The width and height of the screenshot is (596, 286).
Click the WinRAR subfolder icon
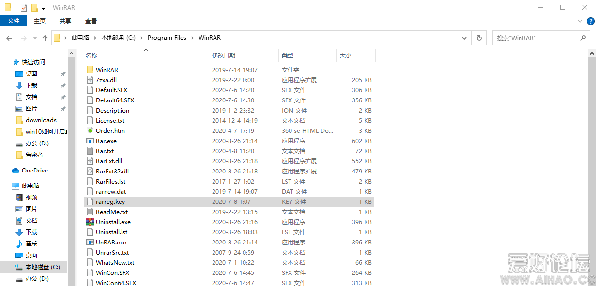point(90,70)
